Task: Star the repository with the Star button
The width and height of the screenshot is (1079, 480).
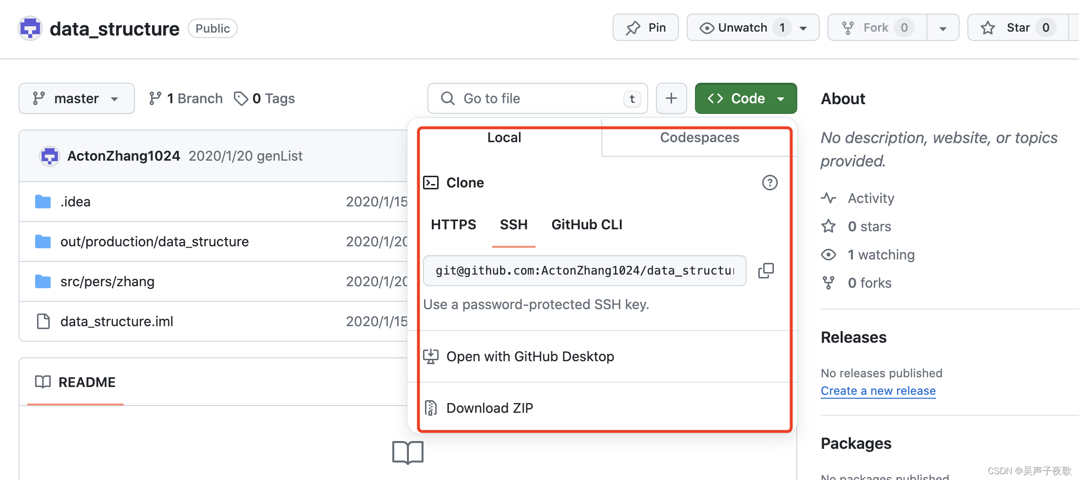Action: pos(1018,28)
